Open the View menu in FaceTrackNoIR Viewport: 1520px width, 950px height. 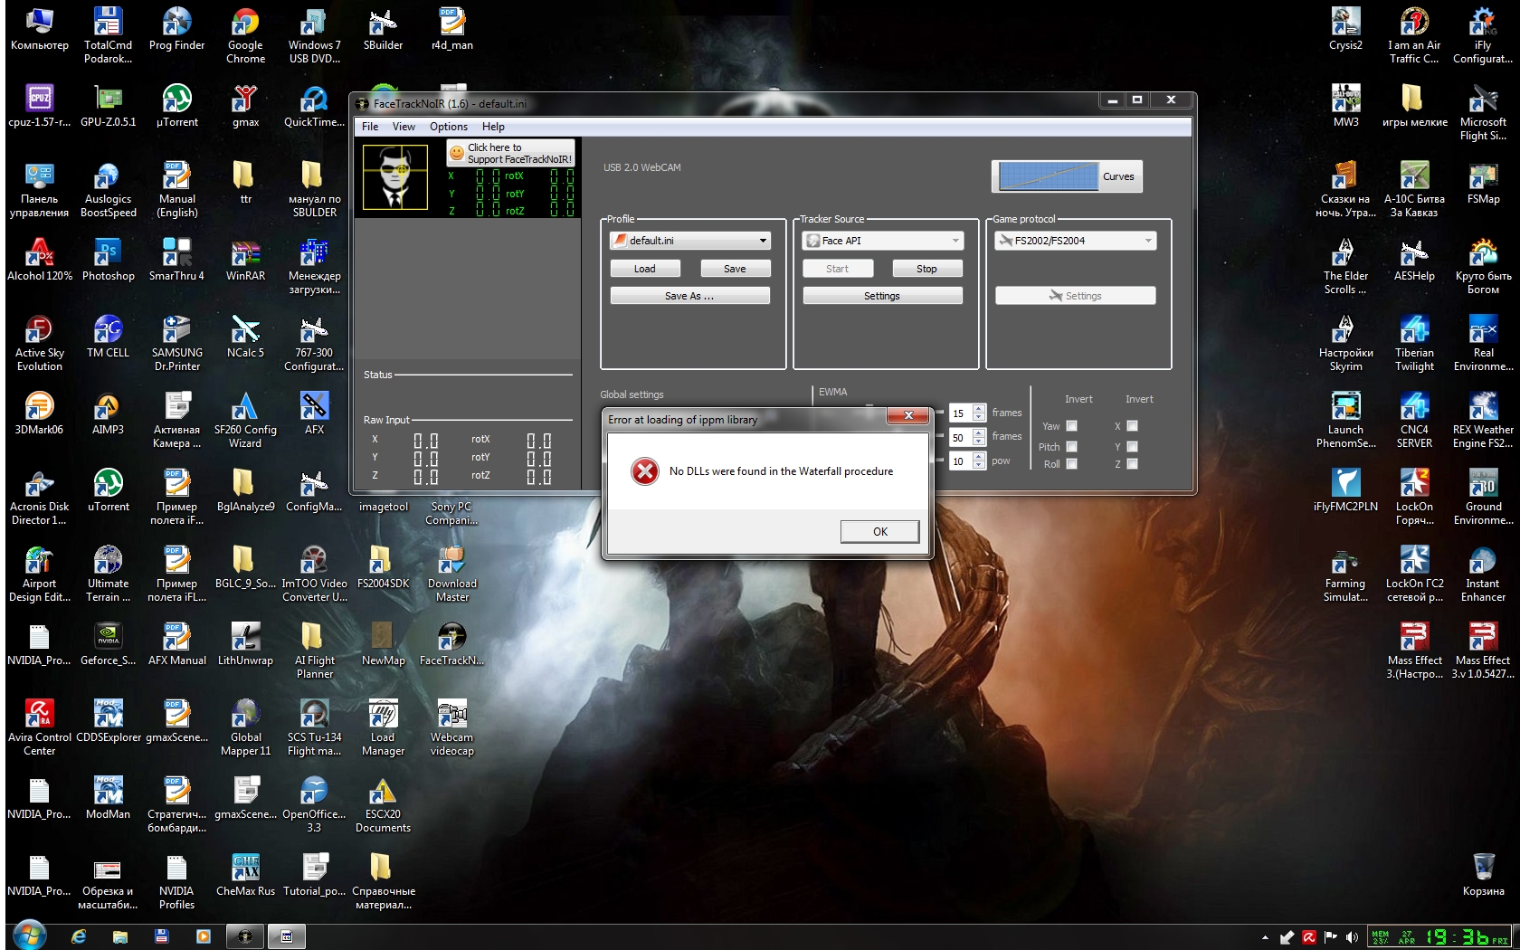coord(404,127)
